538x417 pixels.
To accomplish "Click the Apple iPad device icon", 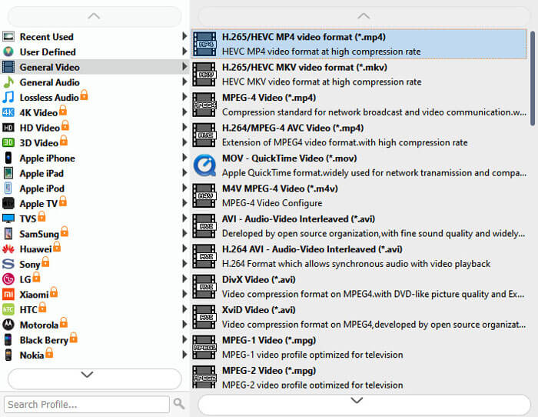I will coord(8,173).
